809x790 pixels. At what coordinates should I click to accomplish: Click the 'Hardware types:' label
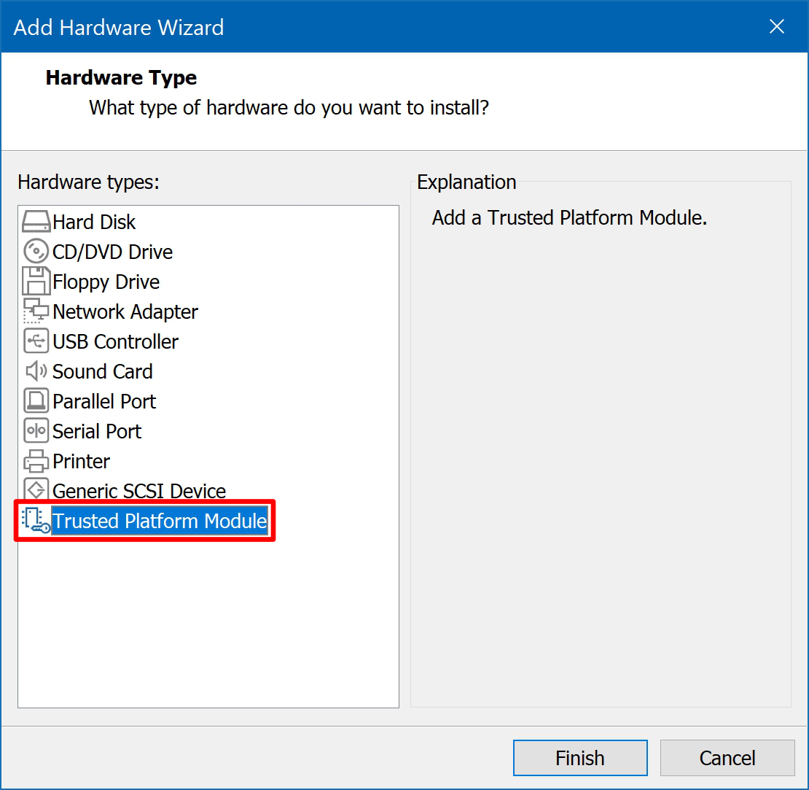coord(89,182)
